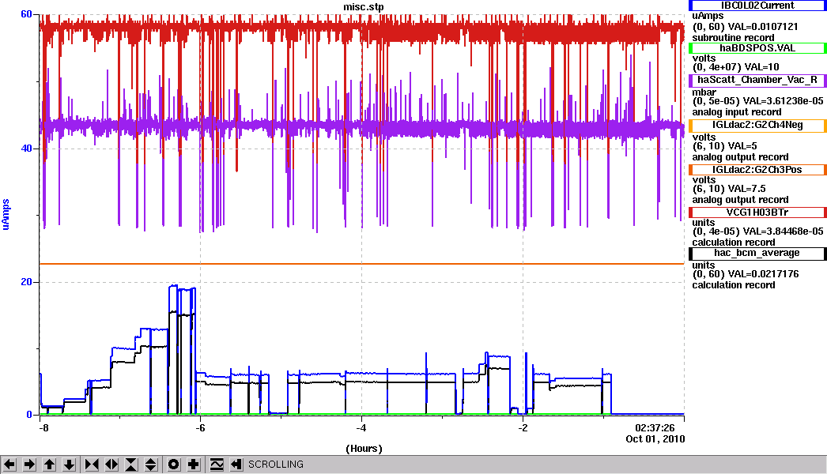827x474 pixels.
Task: Select the haScatt_Chamber_Vac_R legend entry
Action: click(x=757, y=80)
